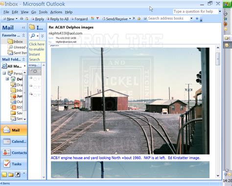Click the Move to Folder toolbar icon
Image resolution: width=232 pixels, height=186 pixels.
(26, 19)
